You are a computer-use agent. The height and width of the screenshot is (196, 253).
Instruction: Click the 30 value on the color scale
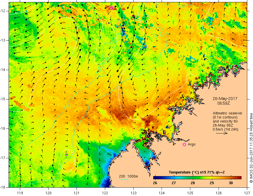point(231,183)
